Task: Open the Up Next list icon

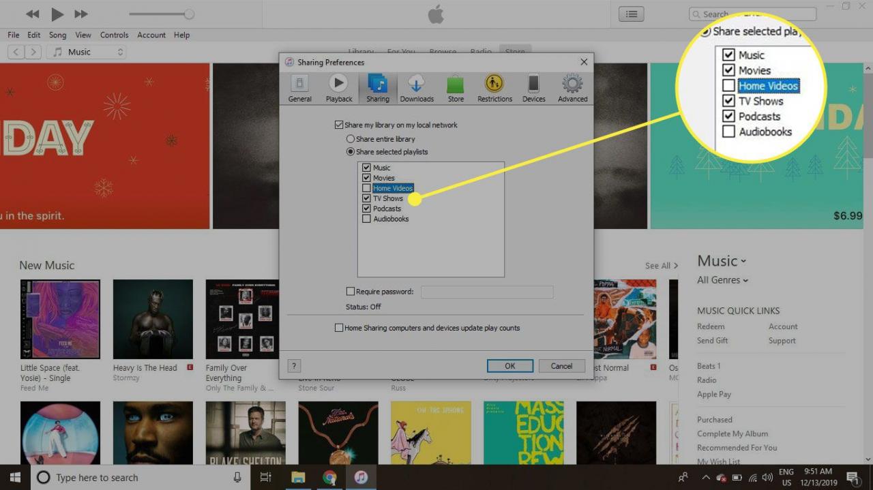Action: click(x=632, y=14)
